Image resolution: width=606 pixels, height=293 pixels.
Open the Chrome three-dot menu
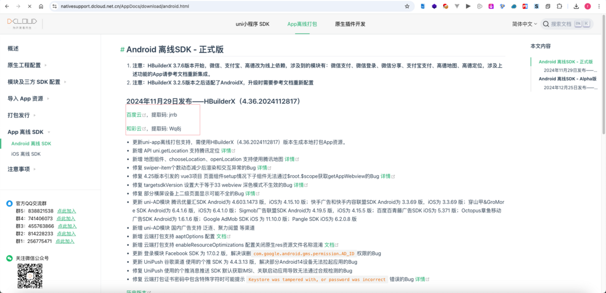(599, 7)
